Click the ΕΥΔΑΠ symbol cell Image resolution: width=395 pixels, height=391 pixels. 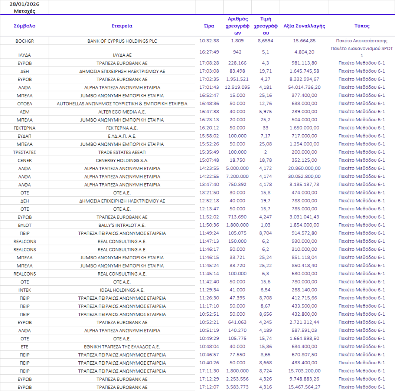coord(25,136)
